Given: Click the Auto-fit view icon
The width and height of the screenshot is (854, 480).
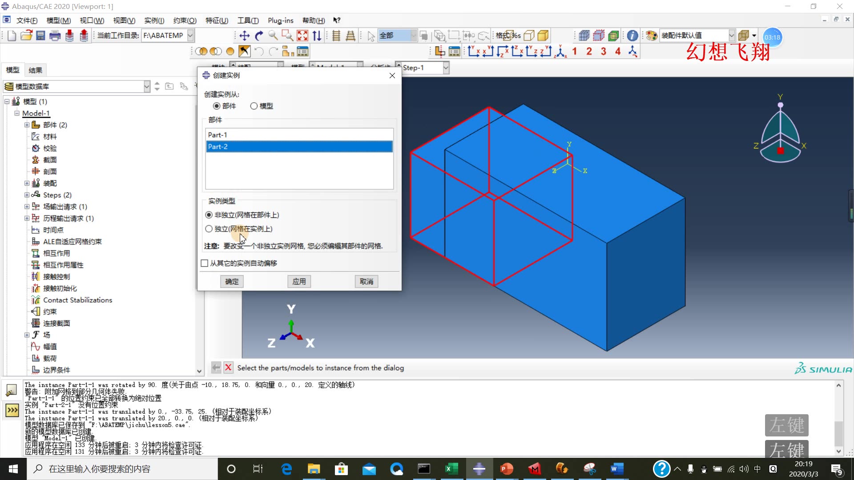Looking at the screenshot, I should [302, 36].
